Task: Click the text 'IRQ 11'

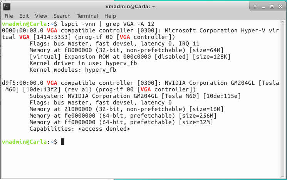Action: (189, 44)
